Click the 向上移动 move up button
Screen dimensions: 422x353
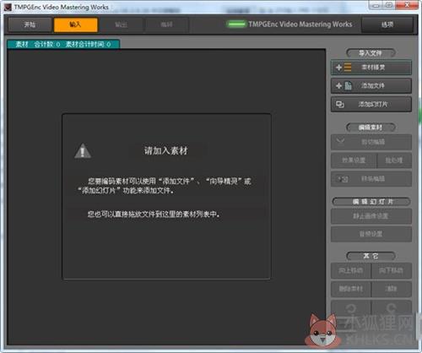pos(351,270)
